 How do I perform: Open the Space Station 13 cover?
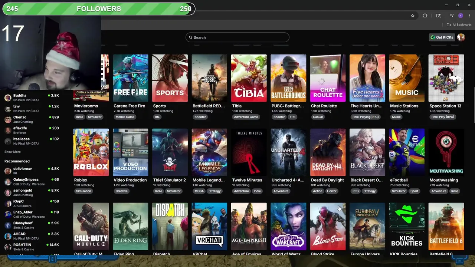tap(446, 78)
